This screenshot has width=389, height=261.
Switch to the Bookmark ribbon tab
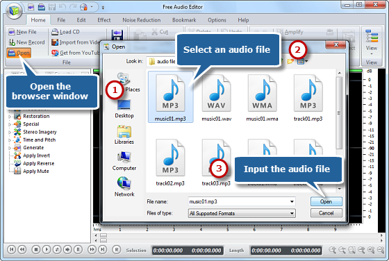(x=184, y=20)
